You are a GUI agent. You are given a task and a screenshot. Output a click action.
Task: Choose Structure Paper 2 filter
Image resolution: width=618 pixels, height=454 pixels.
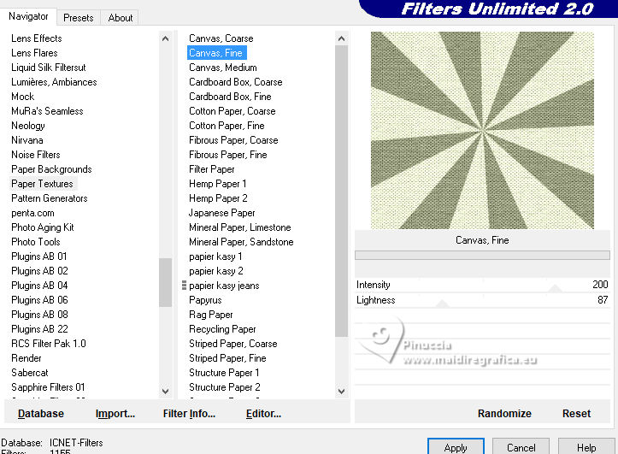[x=224, y=387]
